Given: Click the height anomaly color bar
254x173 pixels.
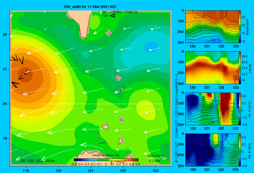Looking at the screenshot, I should pyautogui.click(x=106, y=160).
